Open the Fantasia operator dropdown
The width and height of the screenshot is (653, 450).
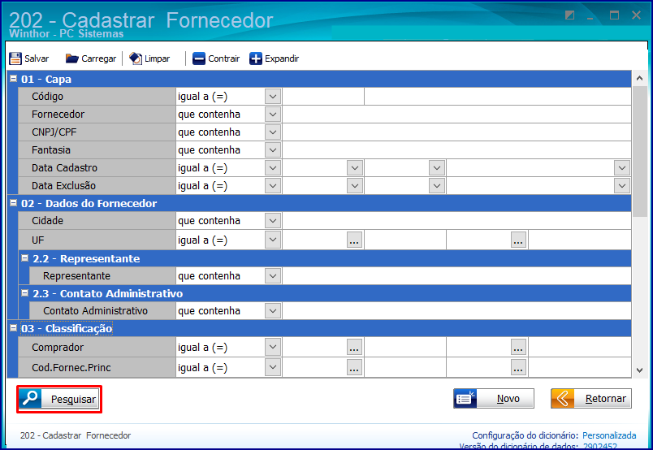273,150
